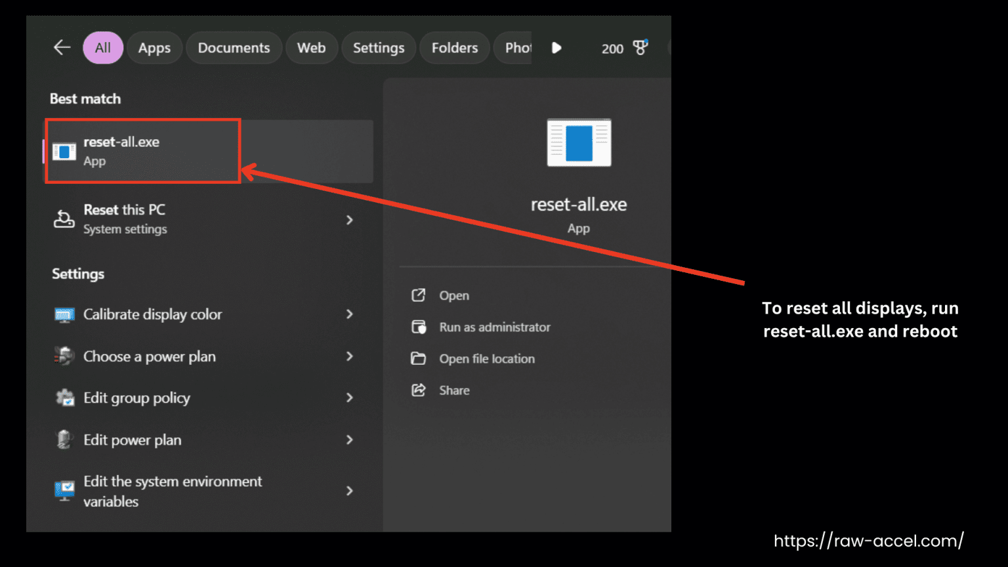1008x567 pixels.
Task: Open the reset-all.exe app icon
Action: click(x=64, y=150)
